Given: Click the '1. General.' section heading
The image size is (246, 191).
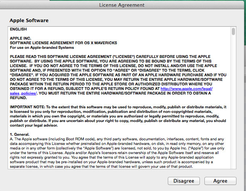Looking at the screenshot, I should click(x=19, y=135).
